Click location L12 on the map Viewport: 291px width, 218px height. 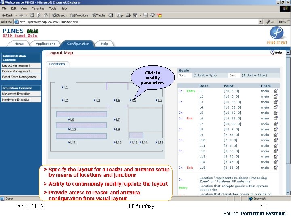click(119, 143)
